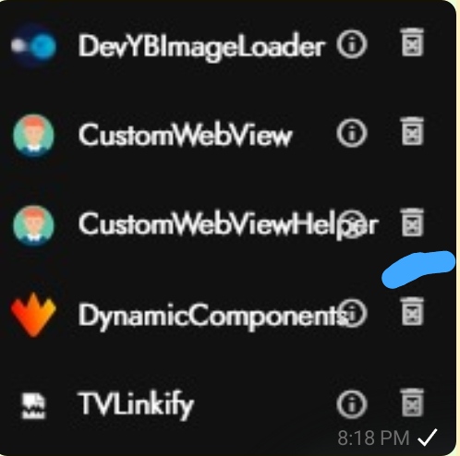Click the DevYBImageLoader avatar icon

[34, 45]
